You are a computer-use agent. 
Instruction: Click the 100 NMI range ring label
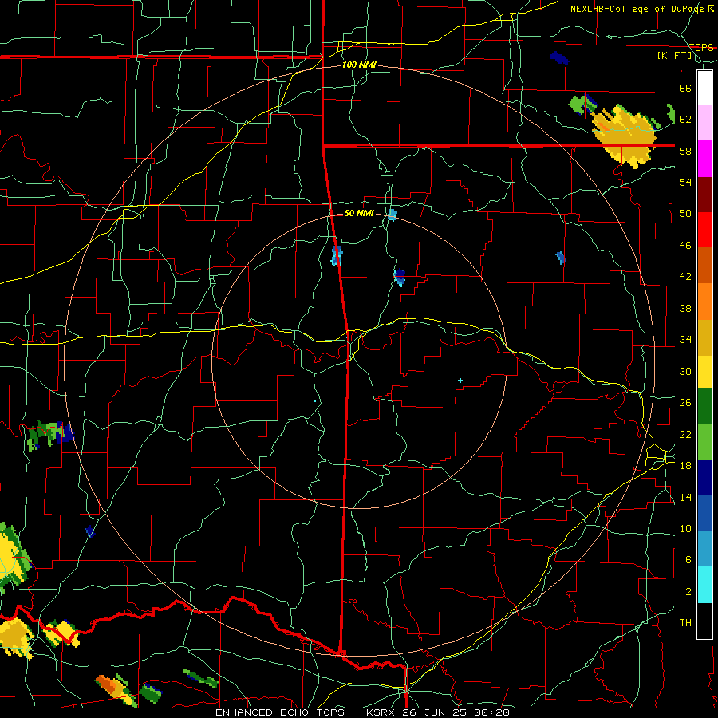359,65
